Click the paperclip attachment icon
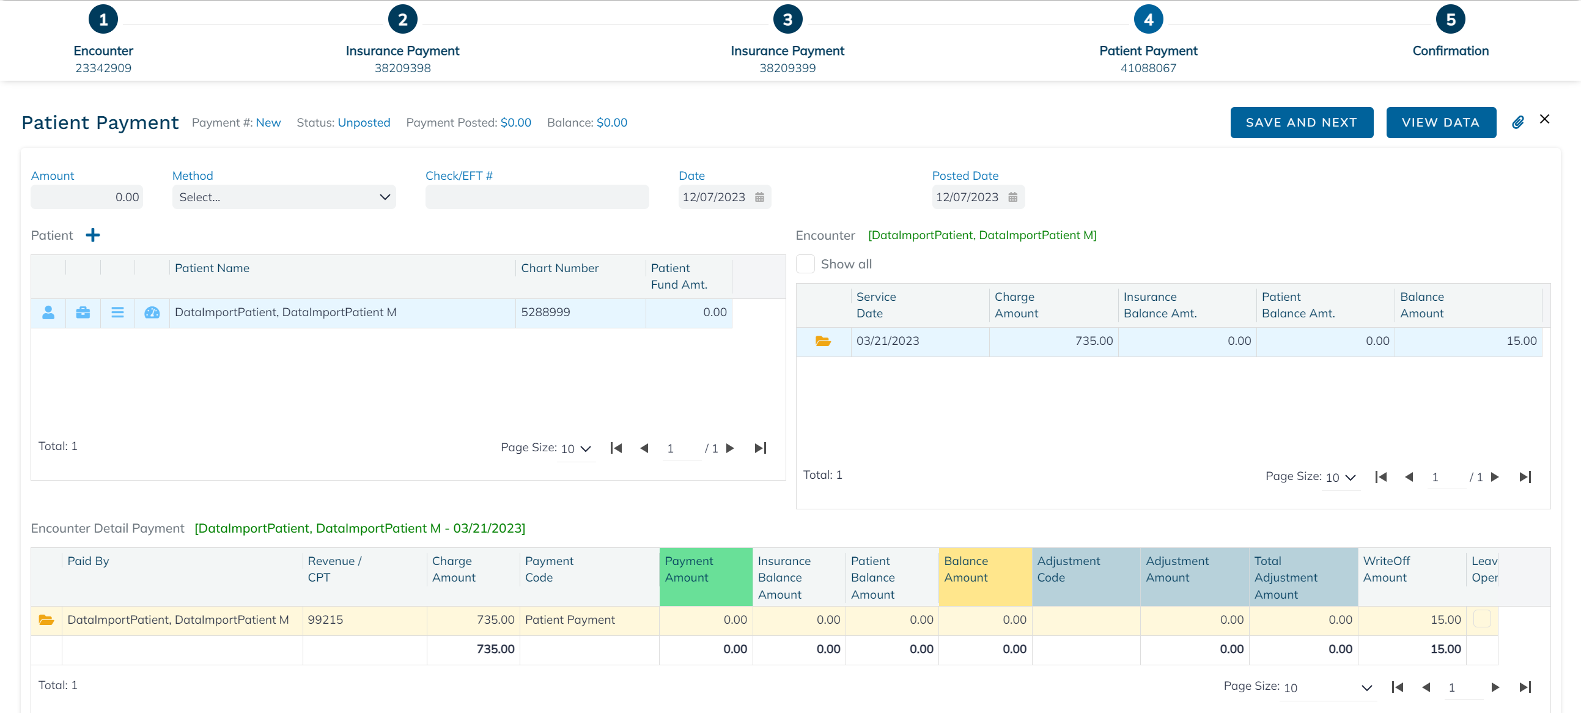The image size is (1581, 713). (1517, 122)
